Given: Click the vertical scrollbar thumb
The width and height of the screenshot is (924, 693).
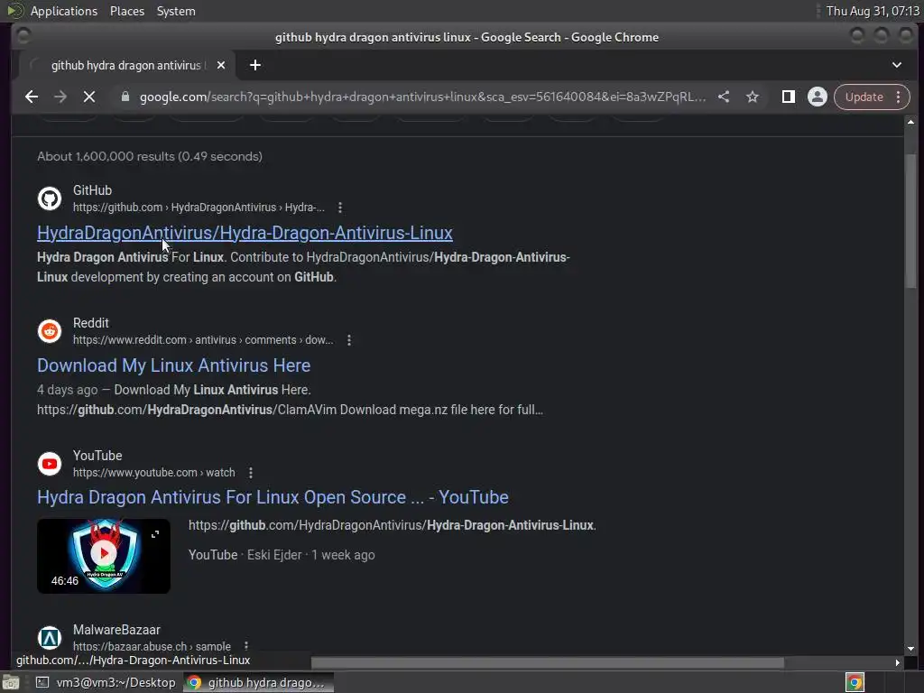Looking at the screenshot, I should pyautogui.click(x=911, y=221).
